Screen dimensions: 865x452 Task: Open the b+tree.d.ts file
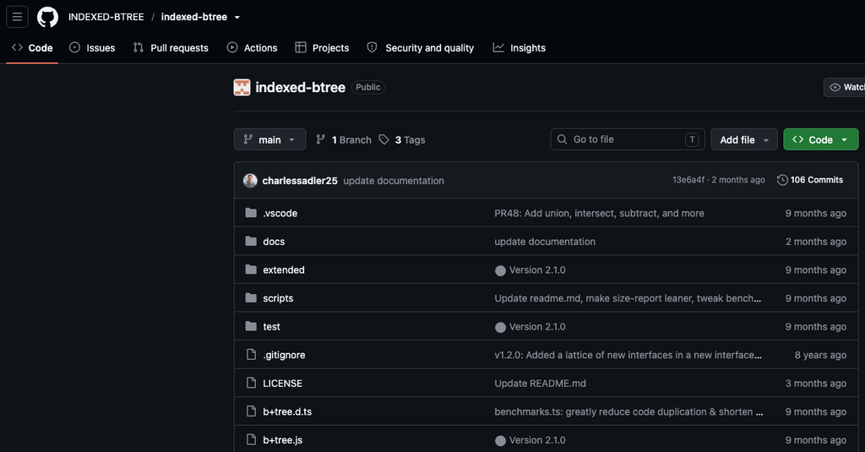coord(287,411)
